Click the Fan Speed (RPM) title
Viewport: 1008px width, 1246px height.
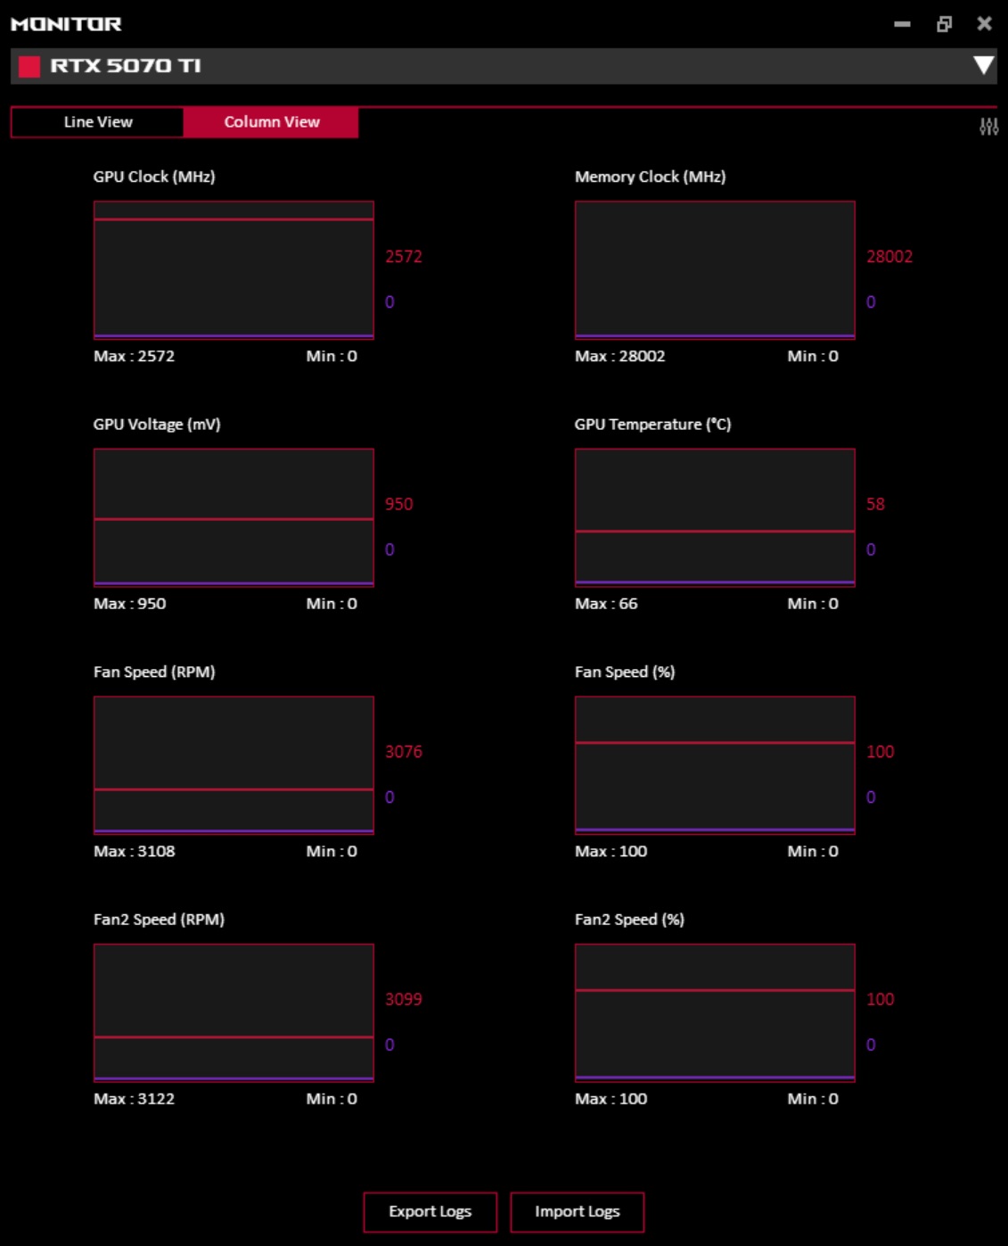154,672
